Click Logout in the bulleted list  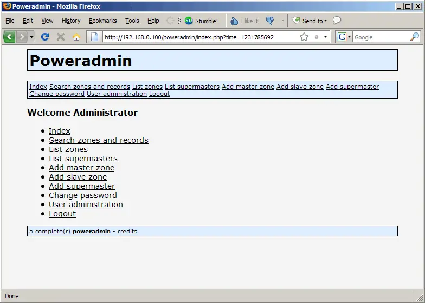(62, 214)
